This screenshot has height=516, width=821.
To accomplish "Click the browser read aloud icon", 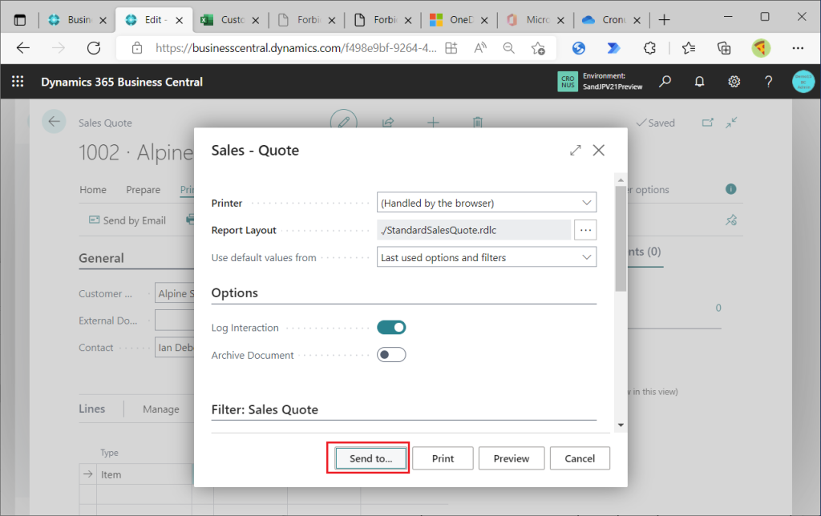I will [x=480, y=48].
